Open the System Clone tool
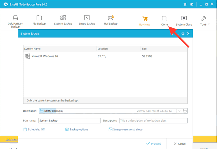This screenshot has height=149, width=217. 184,21
